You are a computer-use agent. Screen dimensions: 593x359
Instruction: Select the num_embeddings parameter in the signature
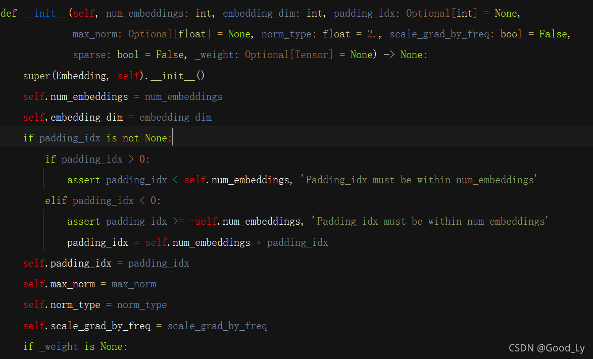(x=145, y=13)
